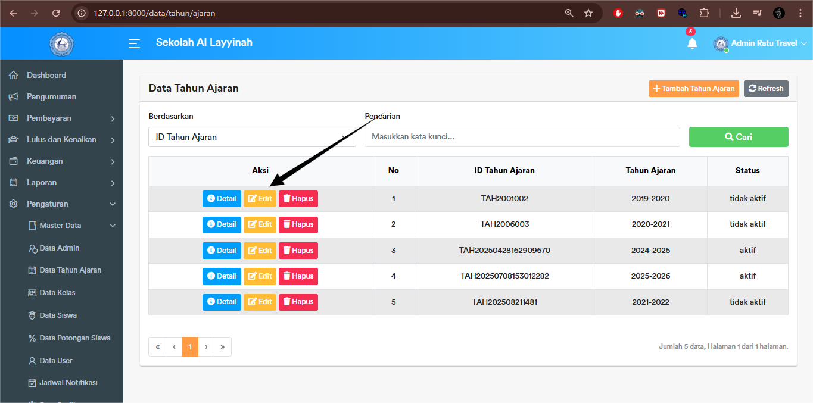Click the Tambah Tahun Ajaran button
This screenshot has width=813, height=403.
coord(693,89)
